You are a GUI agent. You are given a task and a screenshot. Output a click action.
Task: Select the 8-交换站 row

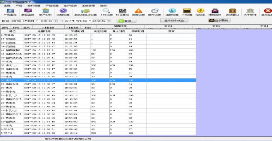(98, 35)
